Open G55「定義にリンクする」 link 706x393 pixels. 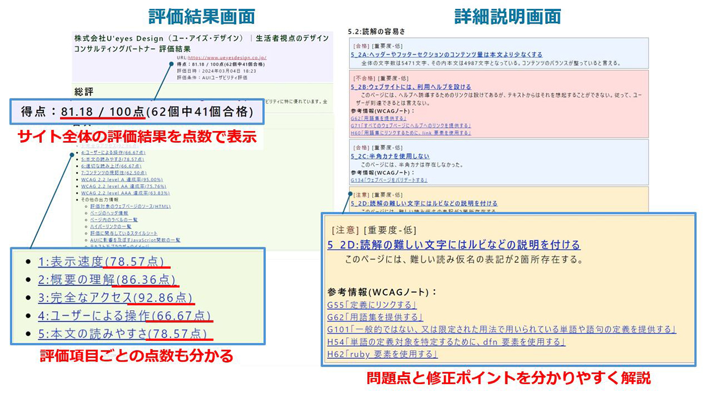tap(372, 306)
